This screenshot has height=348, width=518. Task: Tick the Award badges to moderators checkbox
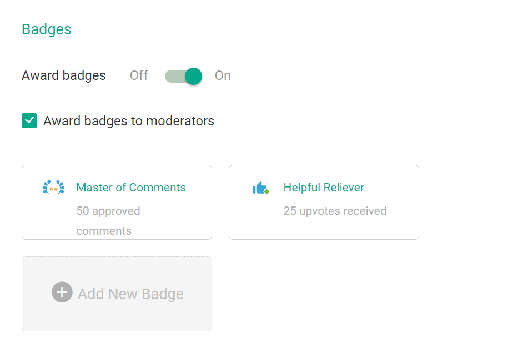point(29,121)
